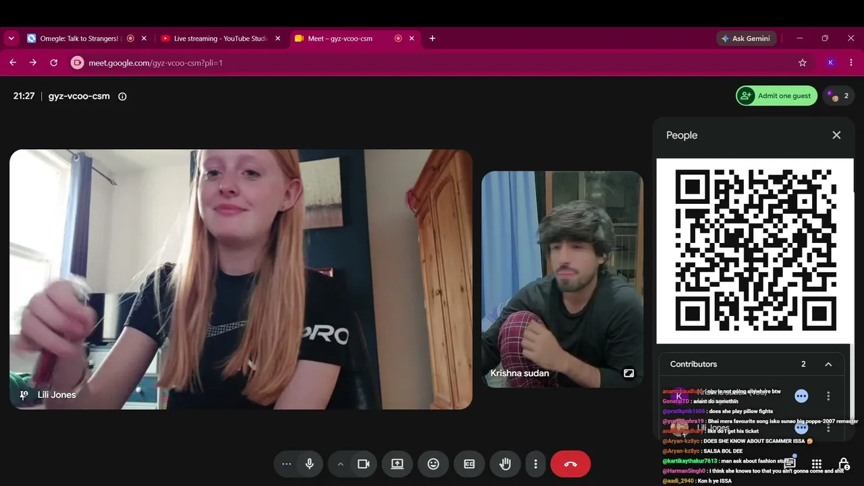Select Lili Jones video tile
Screen dimensions: 864x486
click(241, 279)
